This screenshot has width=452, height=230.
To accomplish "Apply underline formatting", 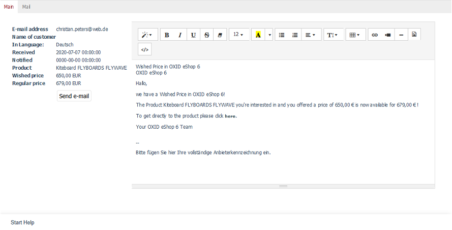I will click(x=193, y=35).
